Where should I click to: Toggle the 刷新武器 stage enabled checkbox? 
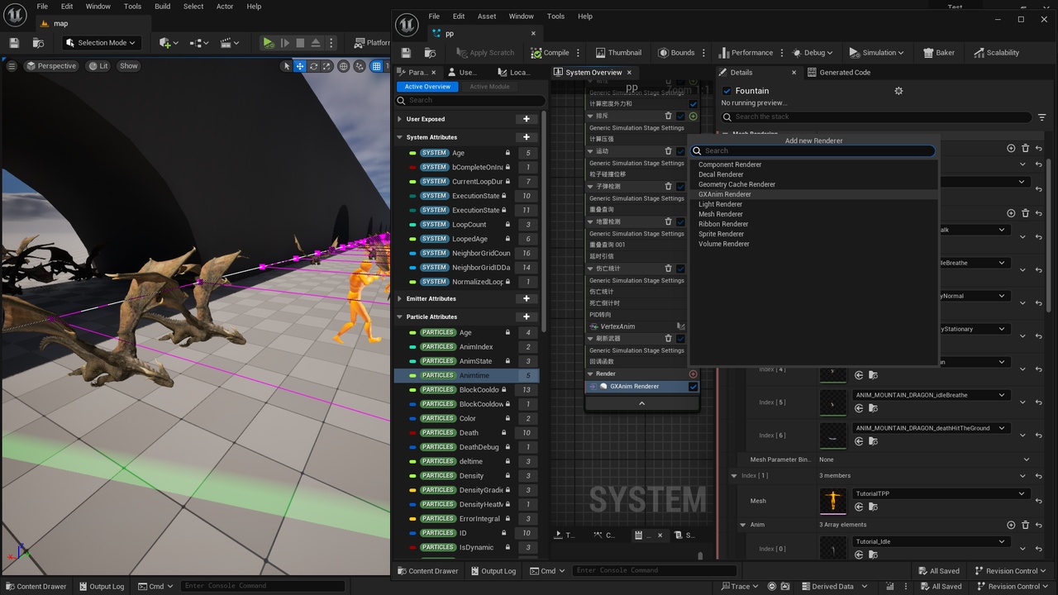(x=680, y=338)
